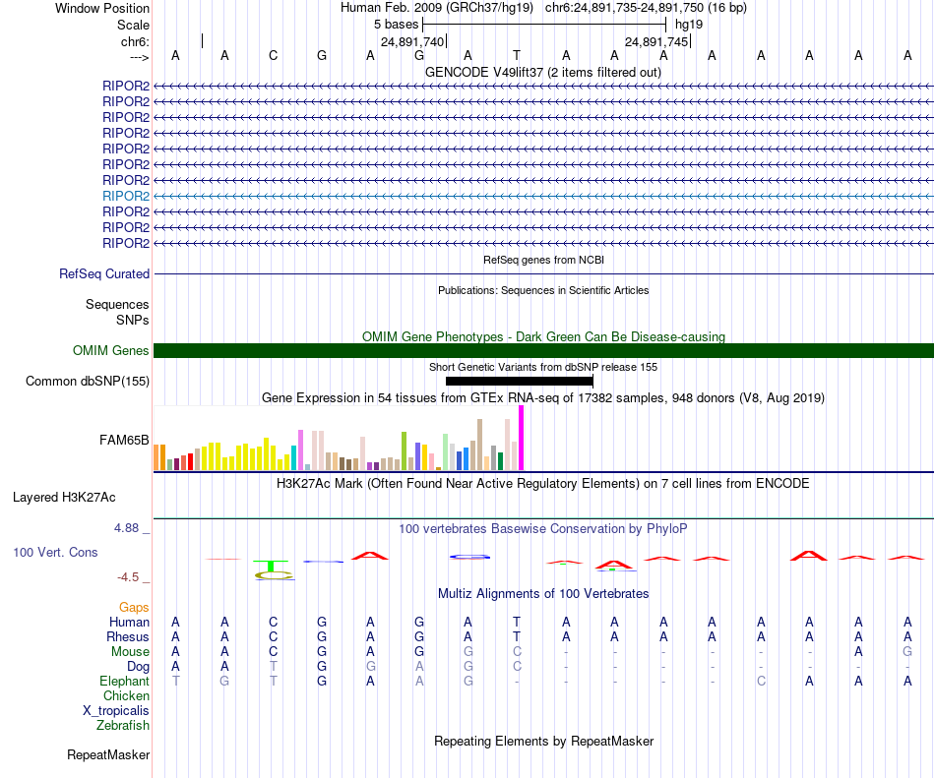Click the dark green OMIM gene bar
Image resolution: width=935 pixels, height=778 pixels.
click(543, 350)
